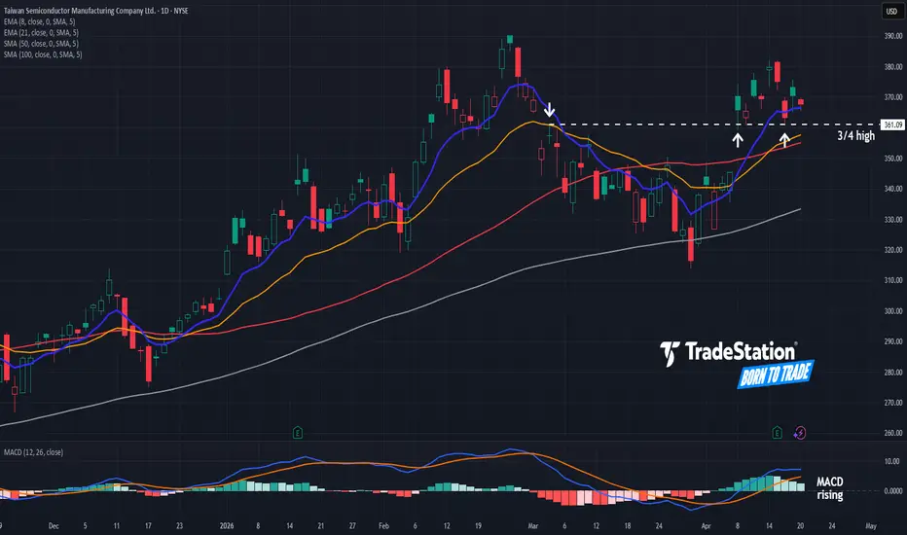Image resolution: width=907 pixels, height=535 pixels.
Task: Click the 17 date label in December
Action: 148,525
